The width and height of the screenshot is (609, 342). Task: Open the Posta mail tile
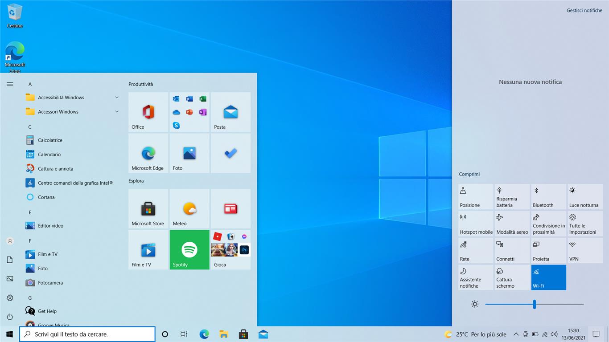(230, 112)
